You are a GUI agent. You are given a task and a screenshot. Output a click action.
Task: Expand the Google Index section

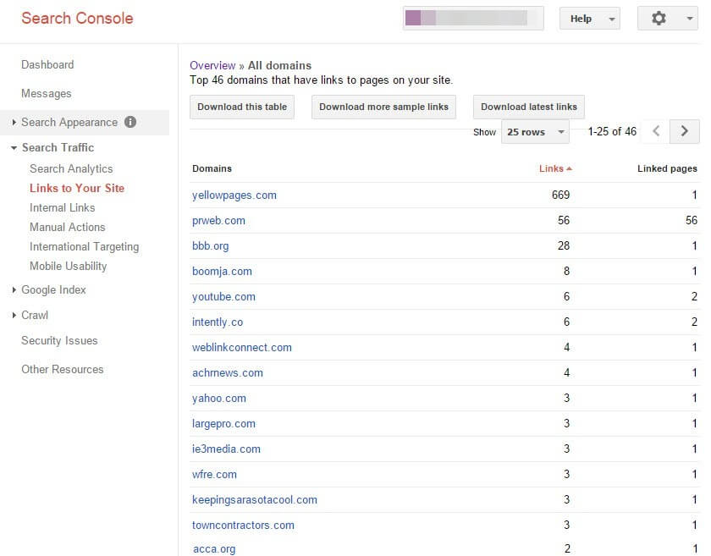click(14, 289)
